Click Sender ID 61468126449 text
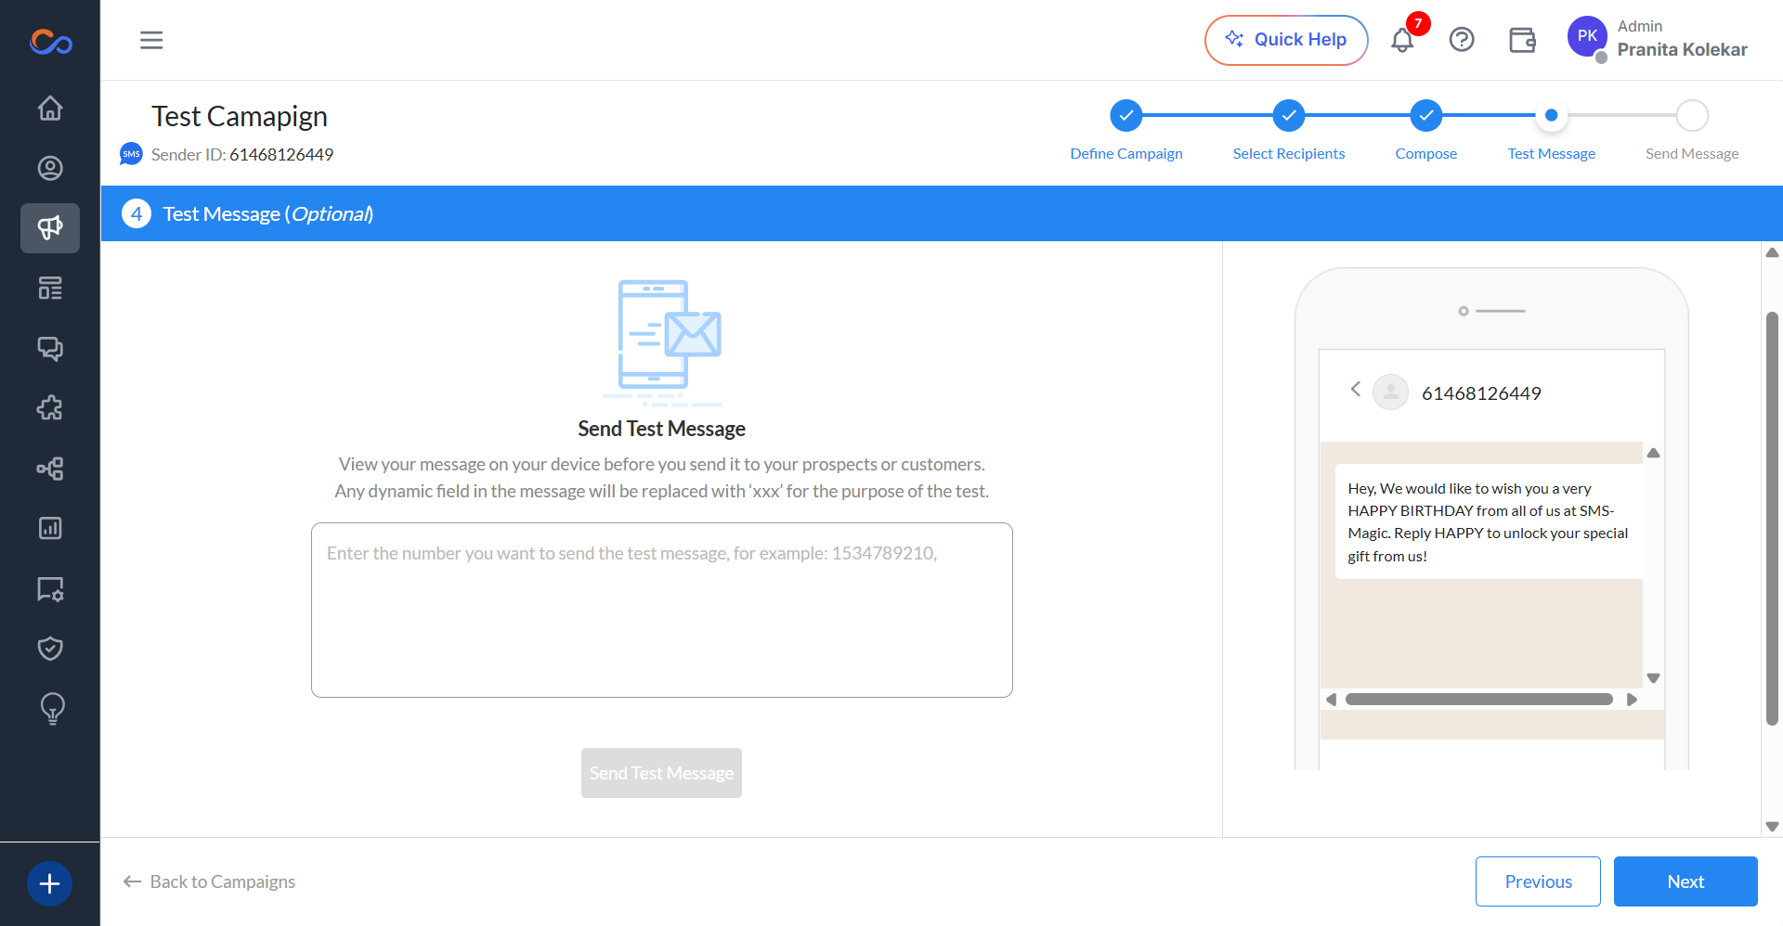The width and height of the screenshot is (1783, 926). pos(242,154)
